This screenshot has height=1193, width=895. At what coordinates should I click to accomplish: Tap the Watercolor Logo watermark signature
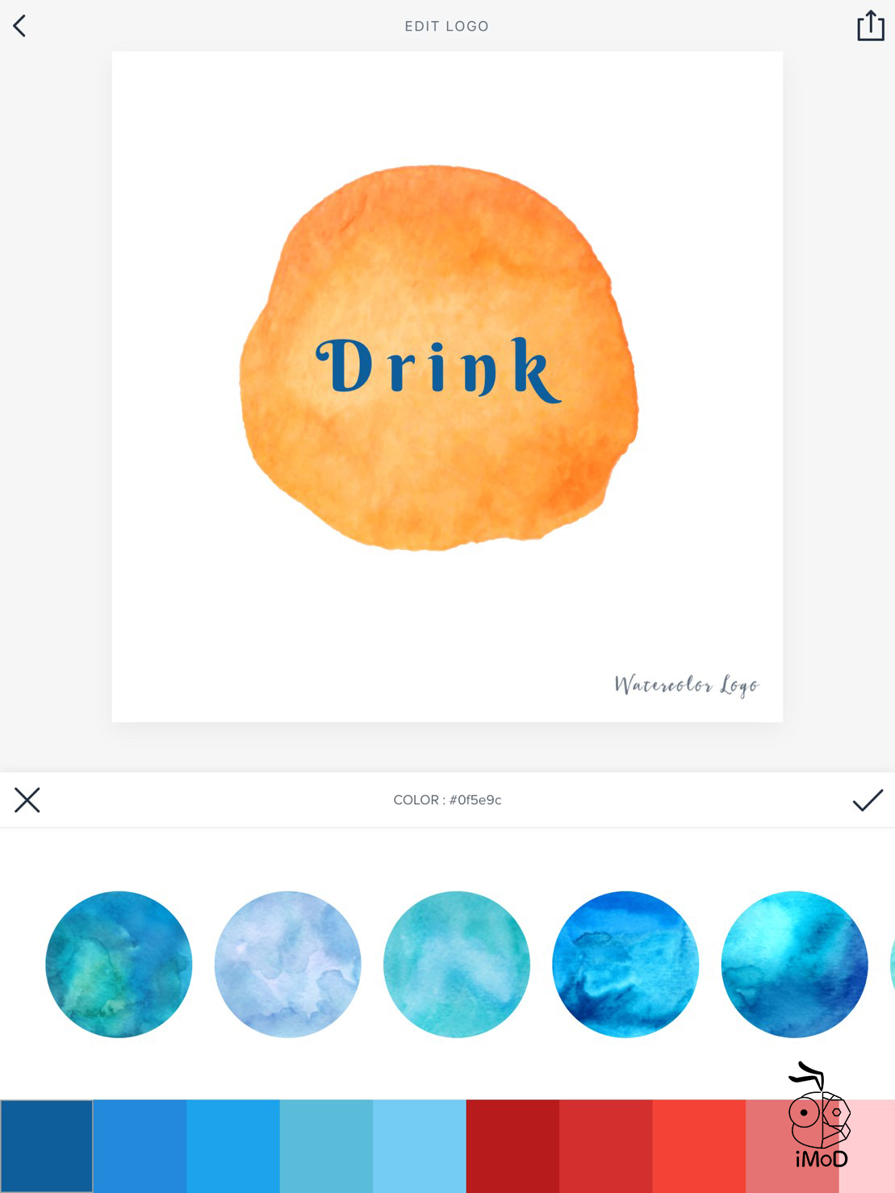(x=687, y=685)
